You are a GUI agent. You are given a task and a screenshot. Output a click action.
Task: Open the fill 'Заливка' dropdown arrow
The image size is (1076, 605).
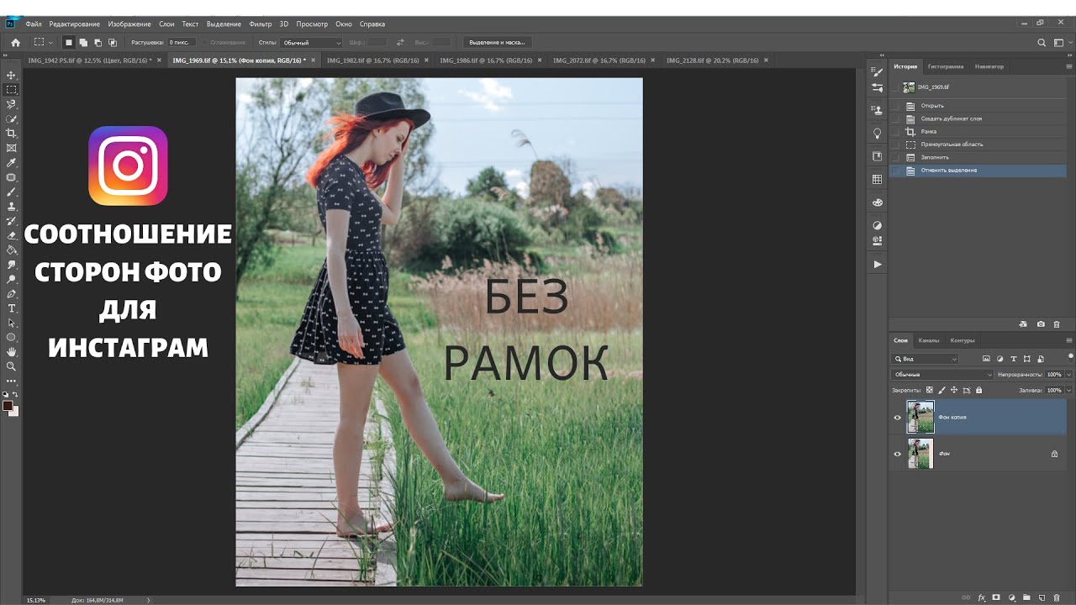[x=1068, y=390]
